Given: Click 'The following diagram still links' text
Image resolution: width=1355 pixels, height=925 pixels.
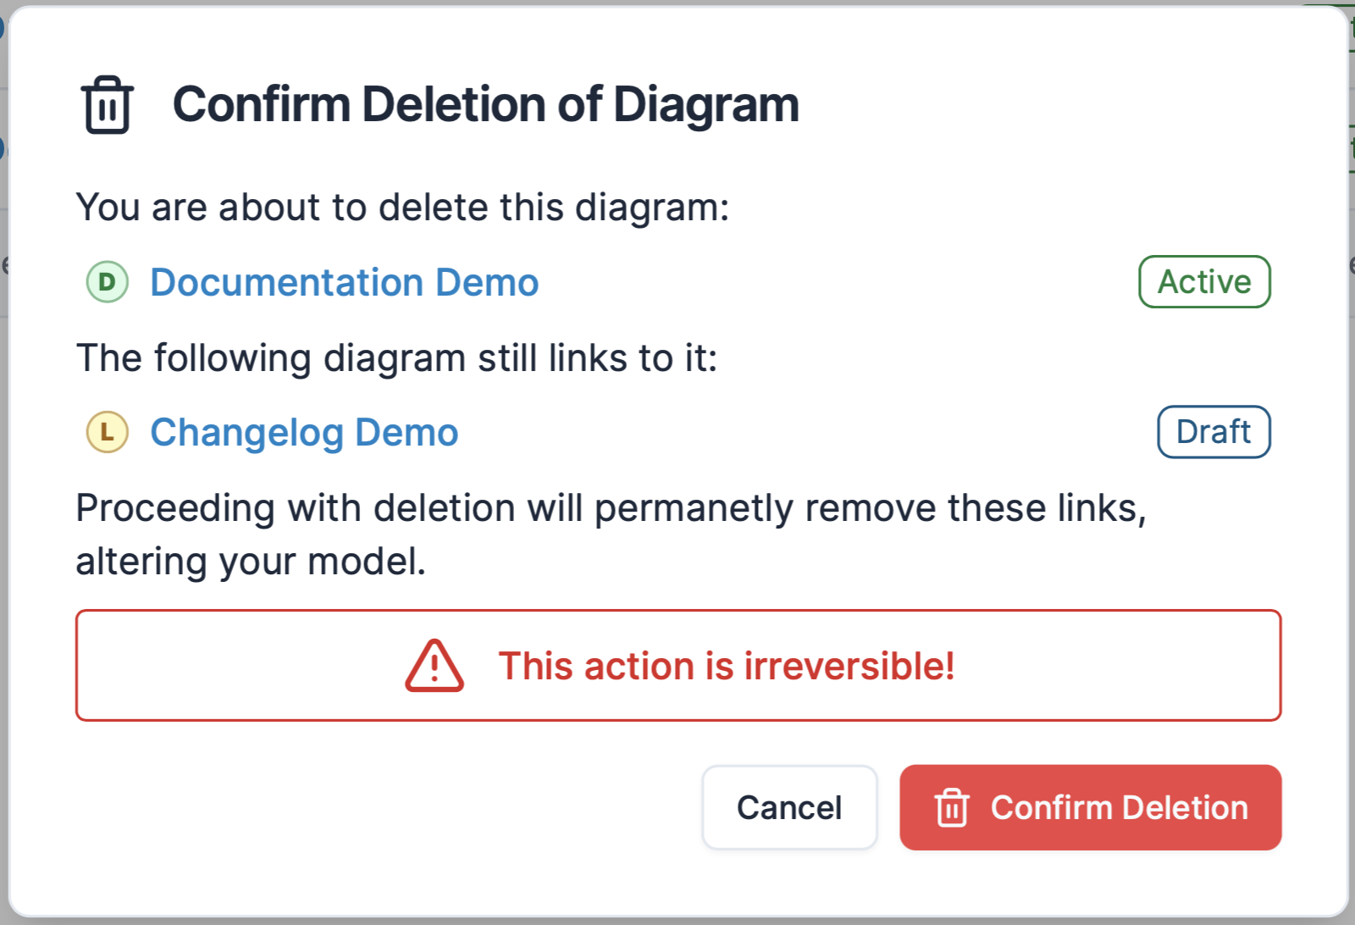Looking at the screenshot, I should point(396,357).
